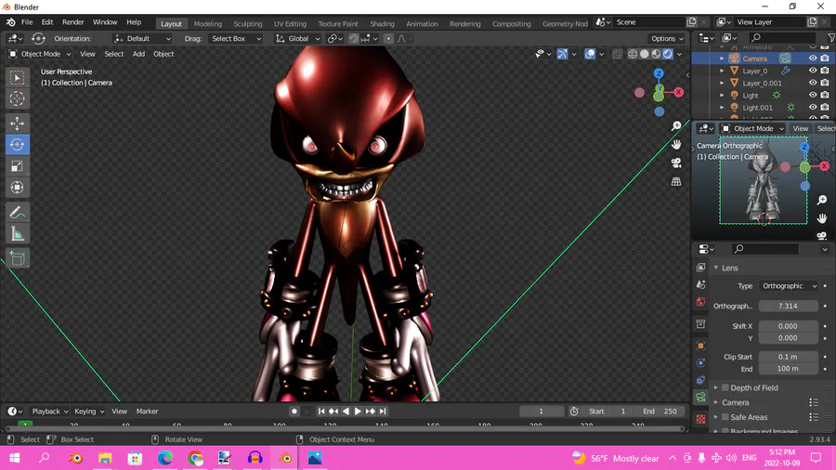This screenshot has height=470, width=836.
Task: Hide the Light object via eye icon
Action: [x=813, y=95]
